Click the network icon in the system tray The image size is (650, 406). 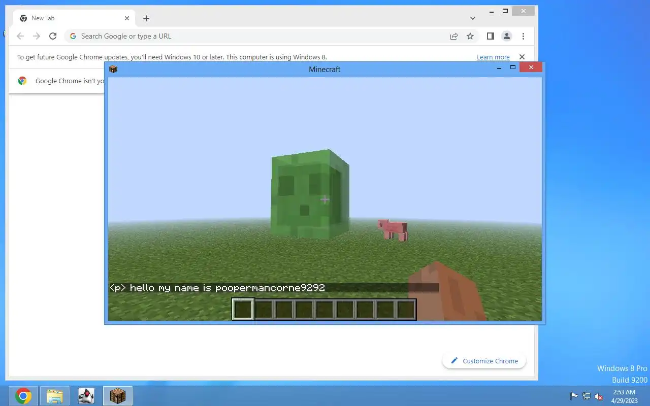pyautogui.click(x=587, y=396)
